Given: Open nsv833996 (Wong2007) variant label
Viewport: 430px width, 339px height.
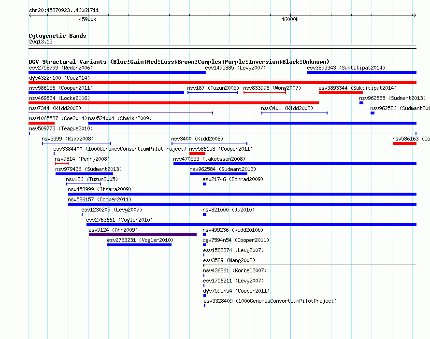Looking at the screenshot, I should click(x=272, y=88).
